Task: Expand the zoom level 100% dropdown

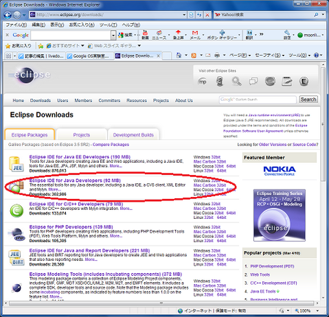Action: click(x=317, y=311)
